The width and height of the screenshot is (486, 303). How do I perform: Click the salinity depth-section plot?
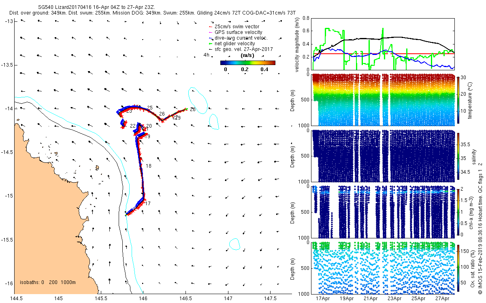tap(383, 156)
